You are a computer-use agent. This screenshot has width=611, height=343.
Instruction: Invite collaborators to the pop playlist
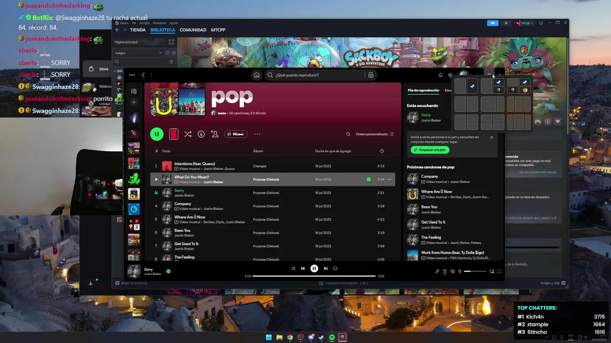(x=214, y=134)
